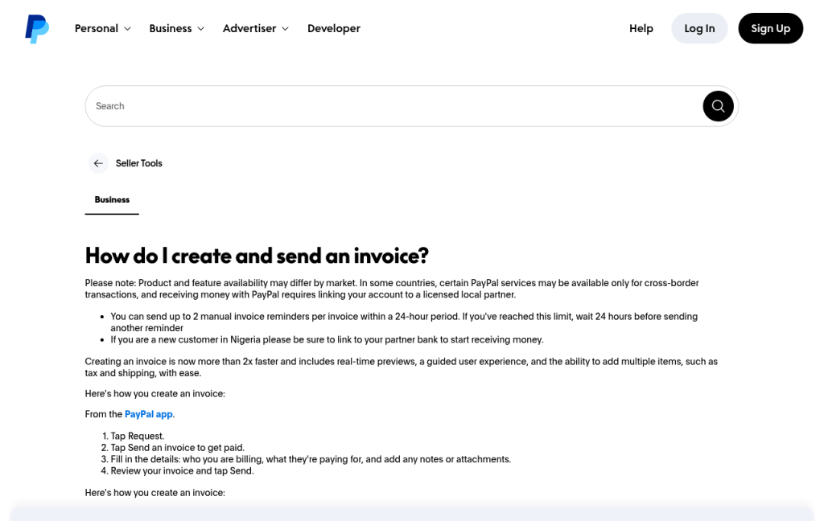Open the Business navigation menu in header
The image size is (824, 521).
click(176, 28)
